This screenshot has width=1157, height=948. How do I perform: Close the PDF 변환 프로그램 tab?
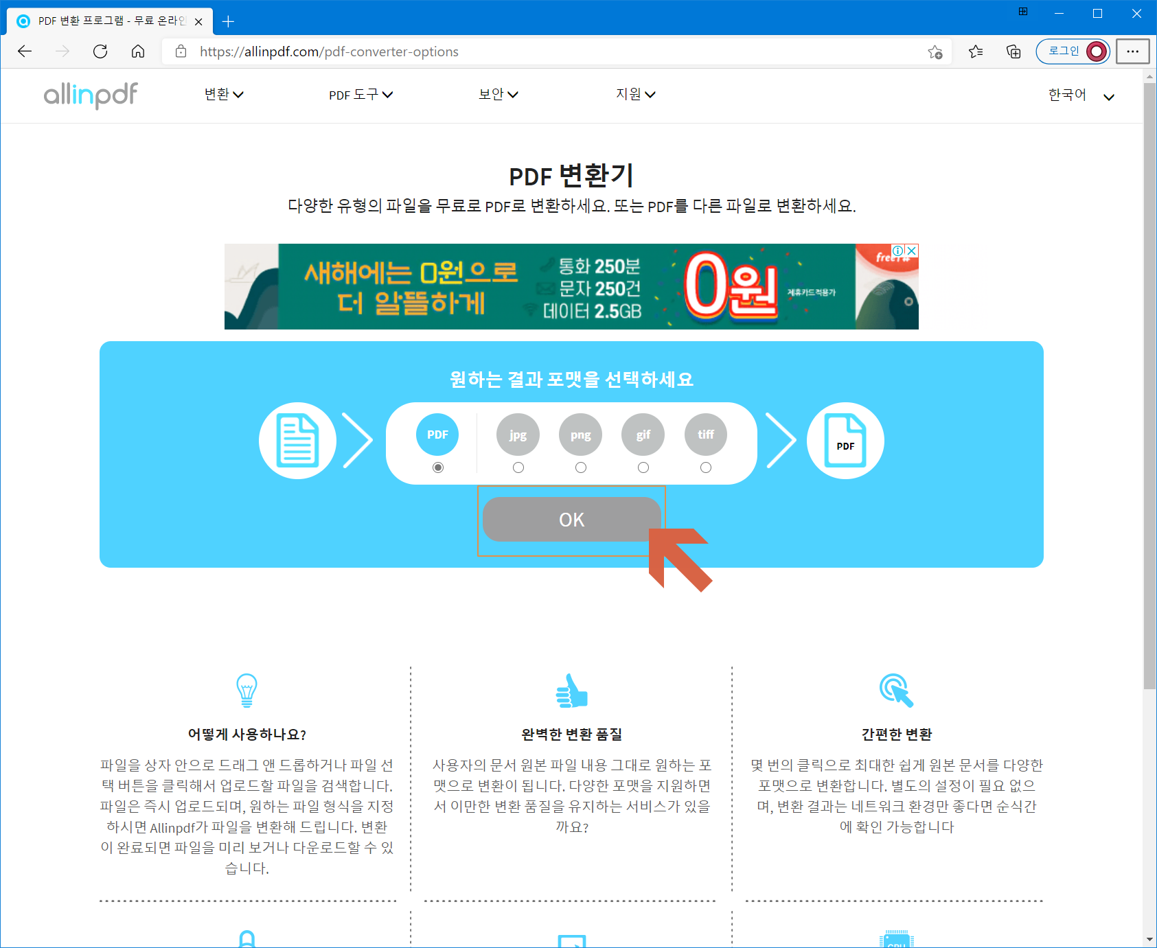(x=198, y=21)
